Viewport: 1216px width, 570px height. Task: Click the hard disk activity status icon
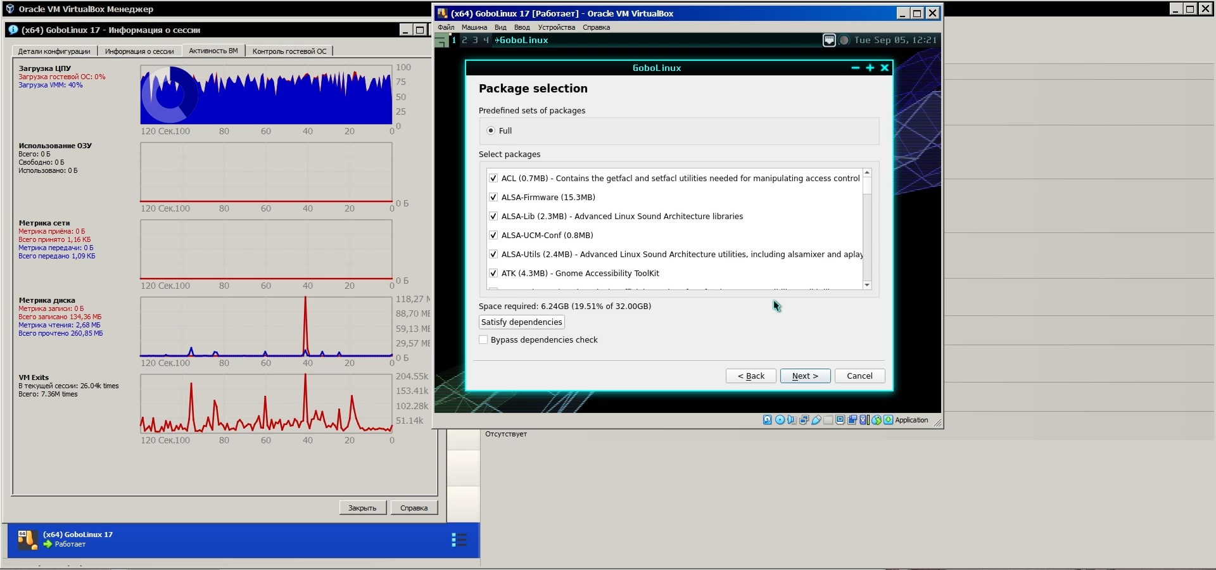(x=767, y=420)
